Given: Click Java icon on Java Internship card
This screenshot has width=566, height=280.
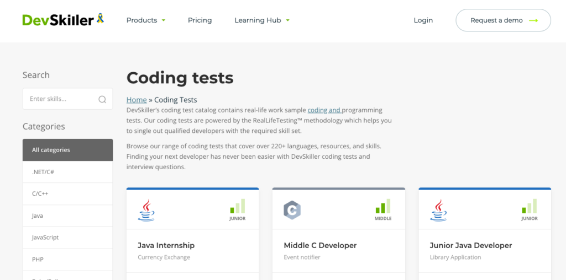Looking at the screenshot, I should tap(146, 210).
